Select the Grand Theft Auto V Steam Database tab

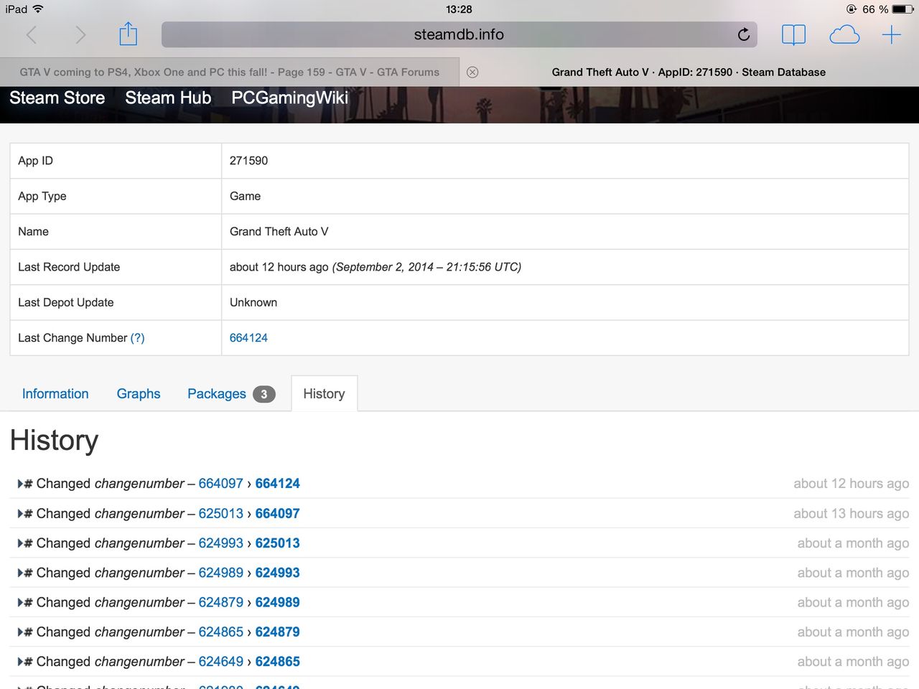689,72
